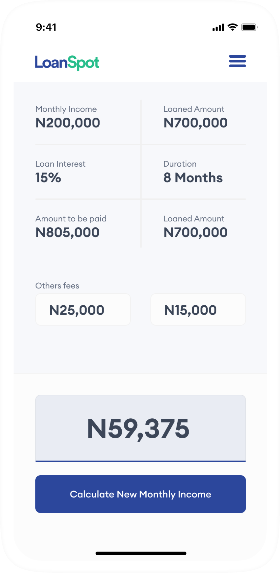
Task: Tap the Amount to be paid N805,000
Action: tap(67, 232)
